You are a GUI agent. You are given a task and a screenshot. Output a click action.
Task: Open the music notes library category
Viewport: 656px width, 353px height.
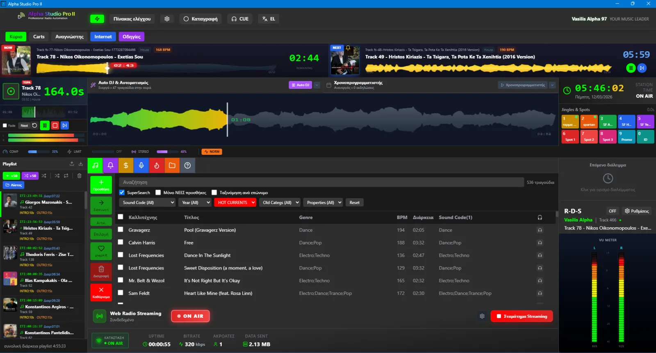(95, 165)
